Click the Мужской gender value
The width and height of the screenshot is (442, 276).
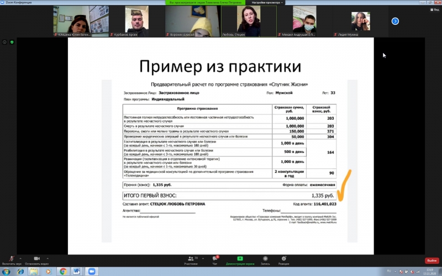point(284,93)
